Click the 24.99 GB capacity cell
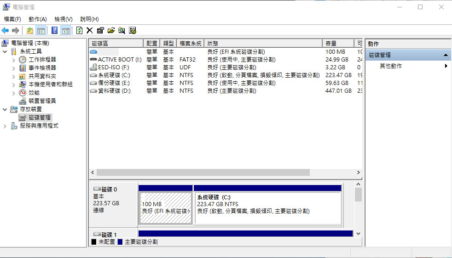Viewport: 452px width, 258px height. coord(336,60)
